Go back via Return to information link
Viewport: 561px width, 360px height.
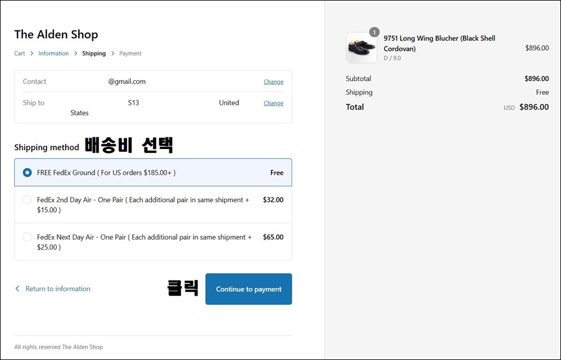point(58,289)
